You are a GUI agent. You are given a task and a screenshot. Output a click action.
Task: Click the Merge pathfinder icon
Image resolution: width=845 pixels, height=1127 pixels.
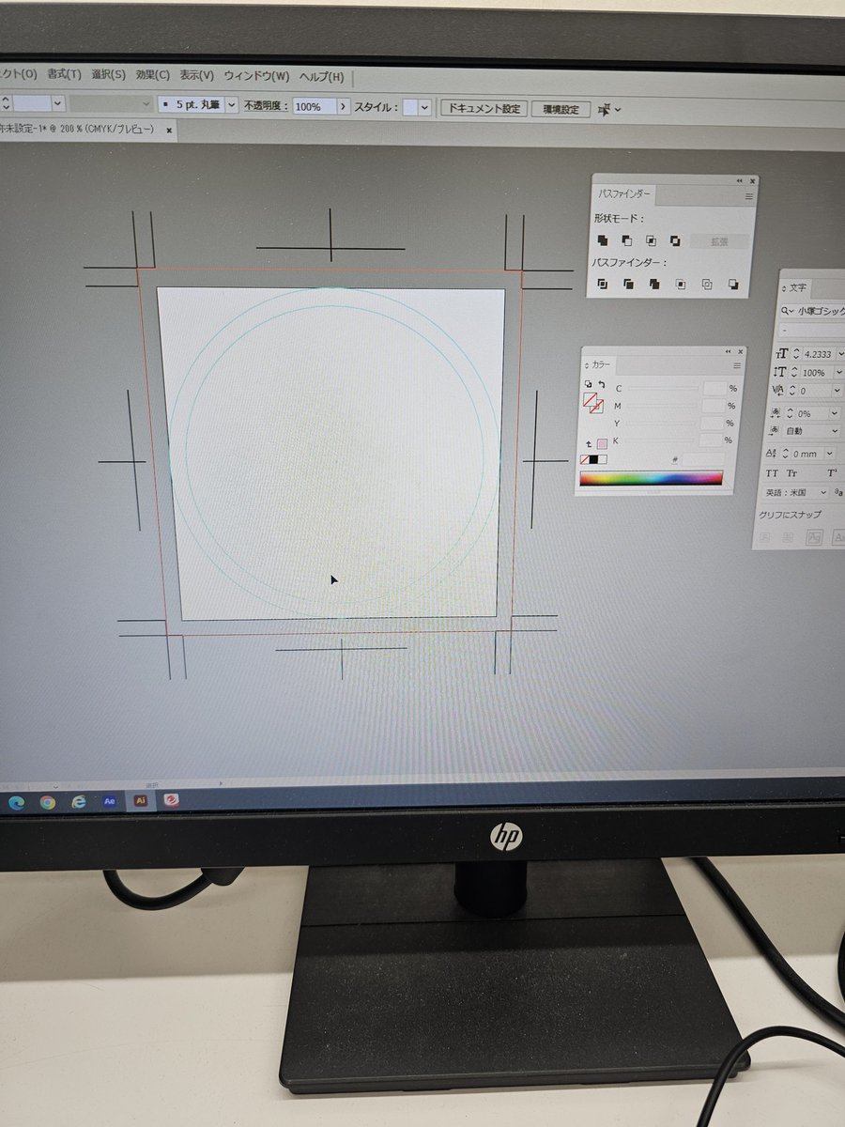654,284
